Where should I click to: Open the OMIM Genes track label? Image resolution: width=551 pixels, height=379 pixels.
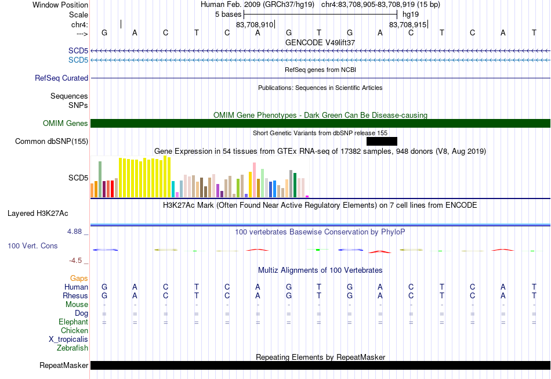point(66,124)
